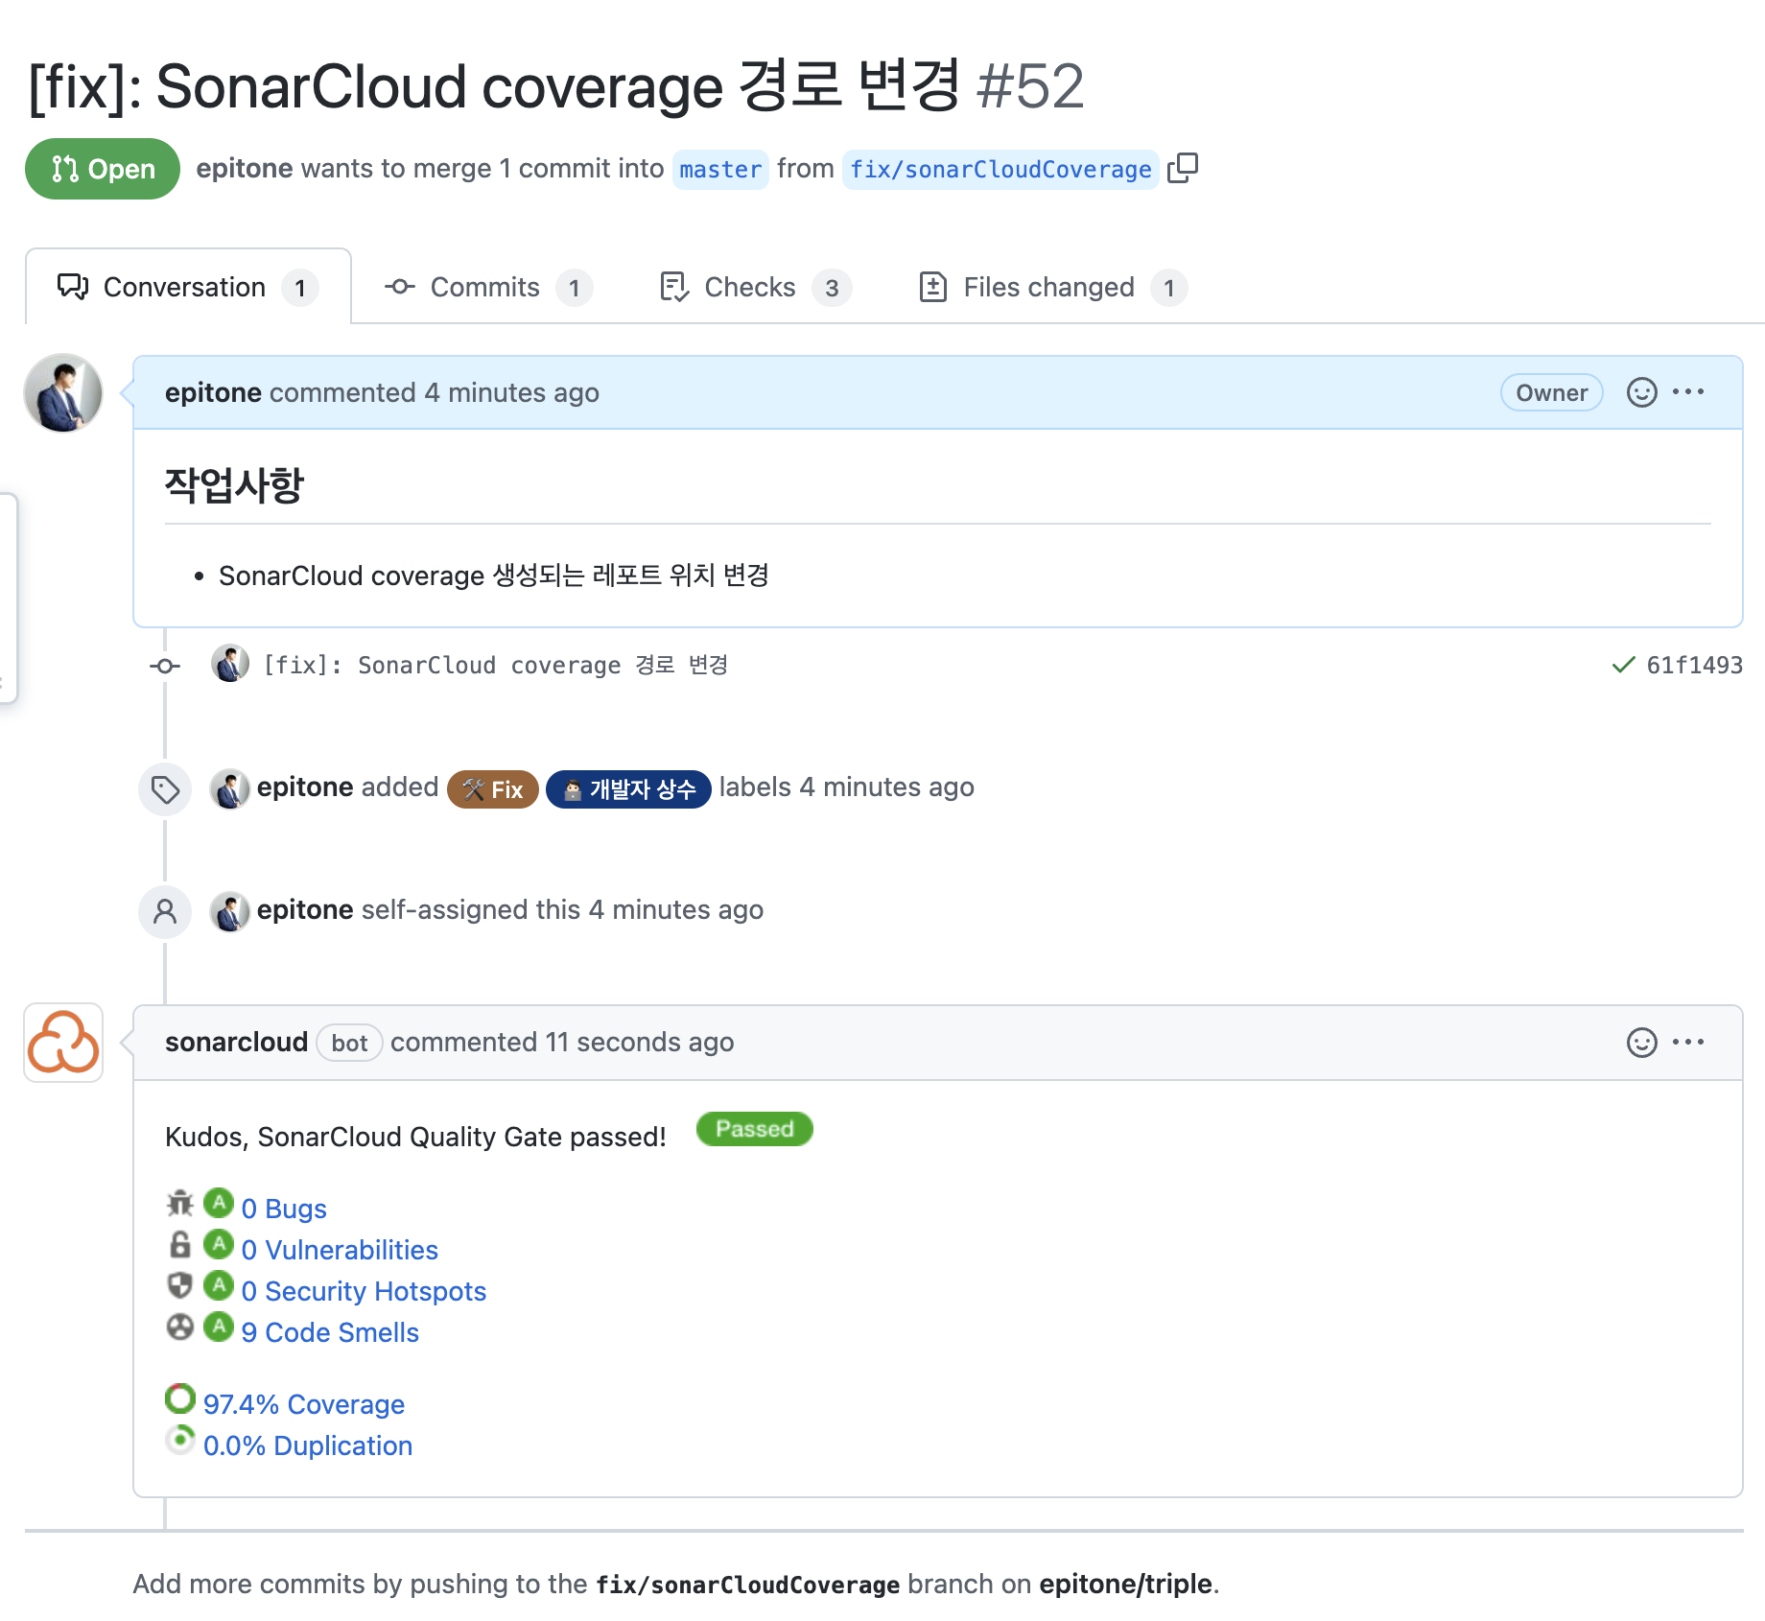Click epitone avatar in self-assigned event
The width and height of the screenshot is (1765, 1621).
point(230,911)
